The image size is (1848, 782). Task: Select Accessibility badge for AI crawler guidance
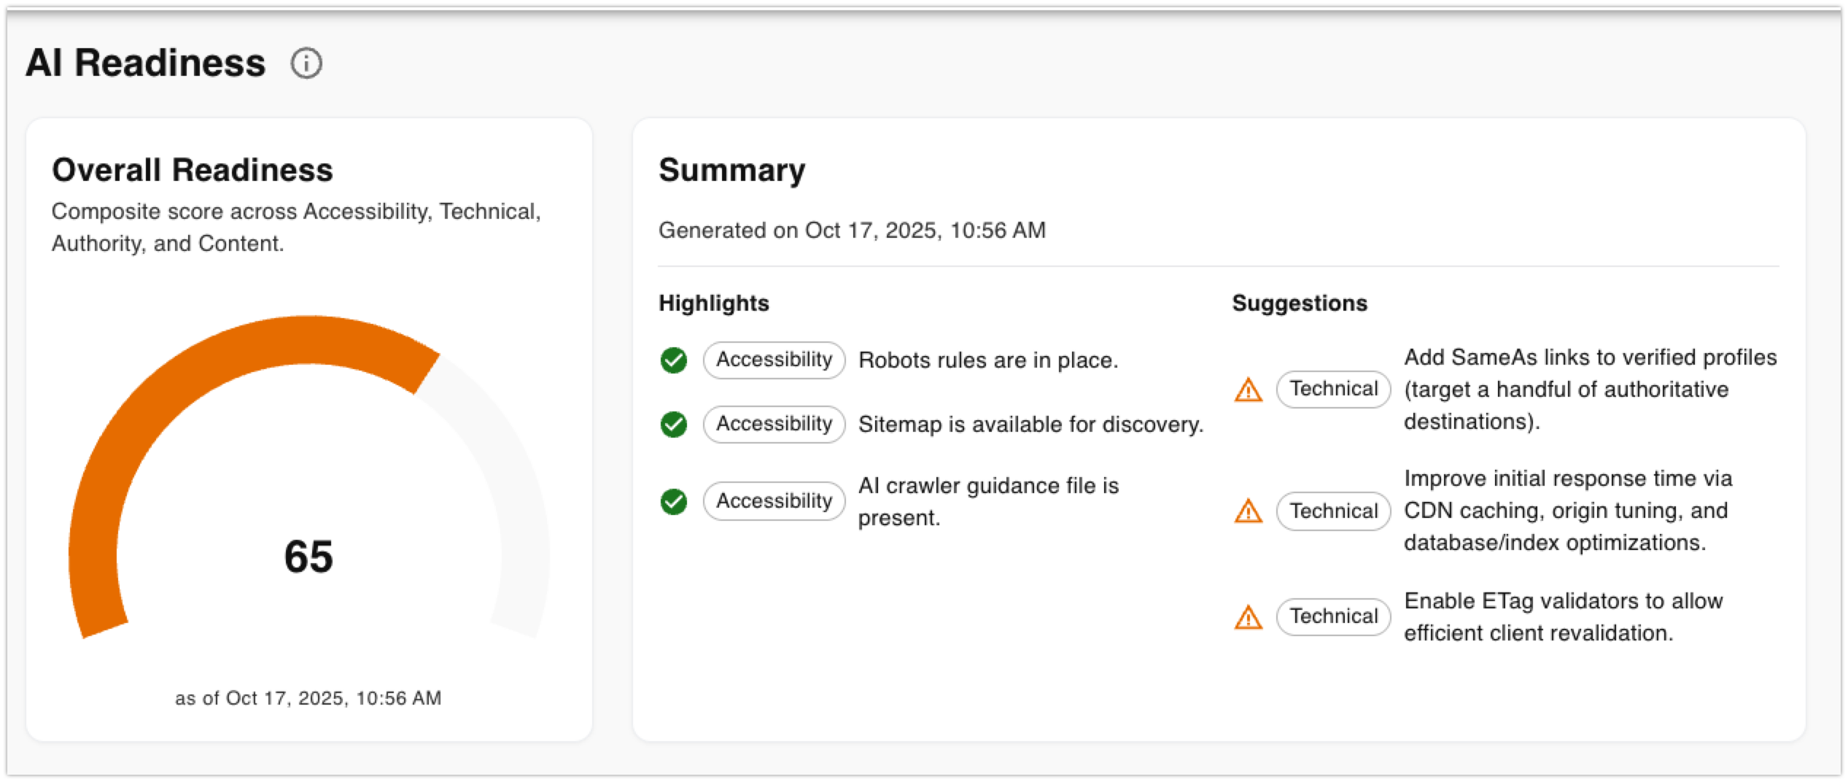pos(774,501)
